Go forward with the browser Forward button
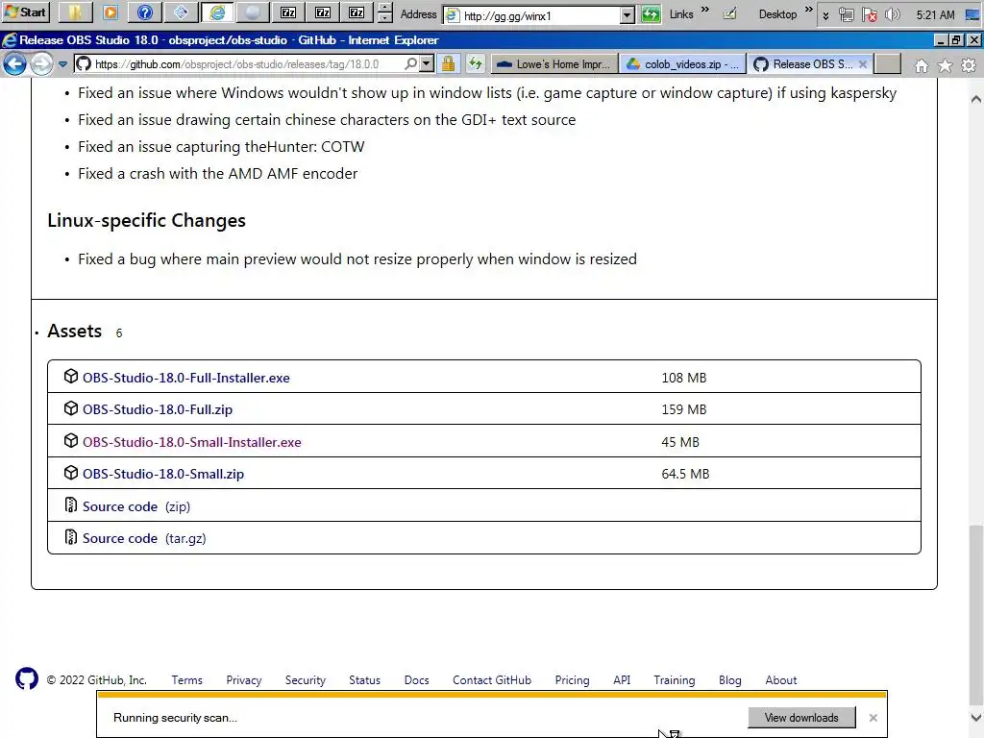Image resolution: width=984 pixels, height=738 pixels. [x=41, y=64]
